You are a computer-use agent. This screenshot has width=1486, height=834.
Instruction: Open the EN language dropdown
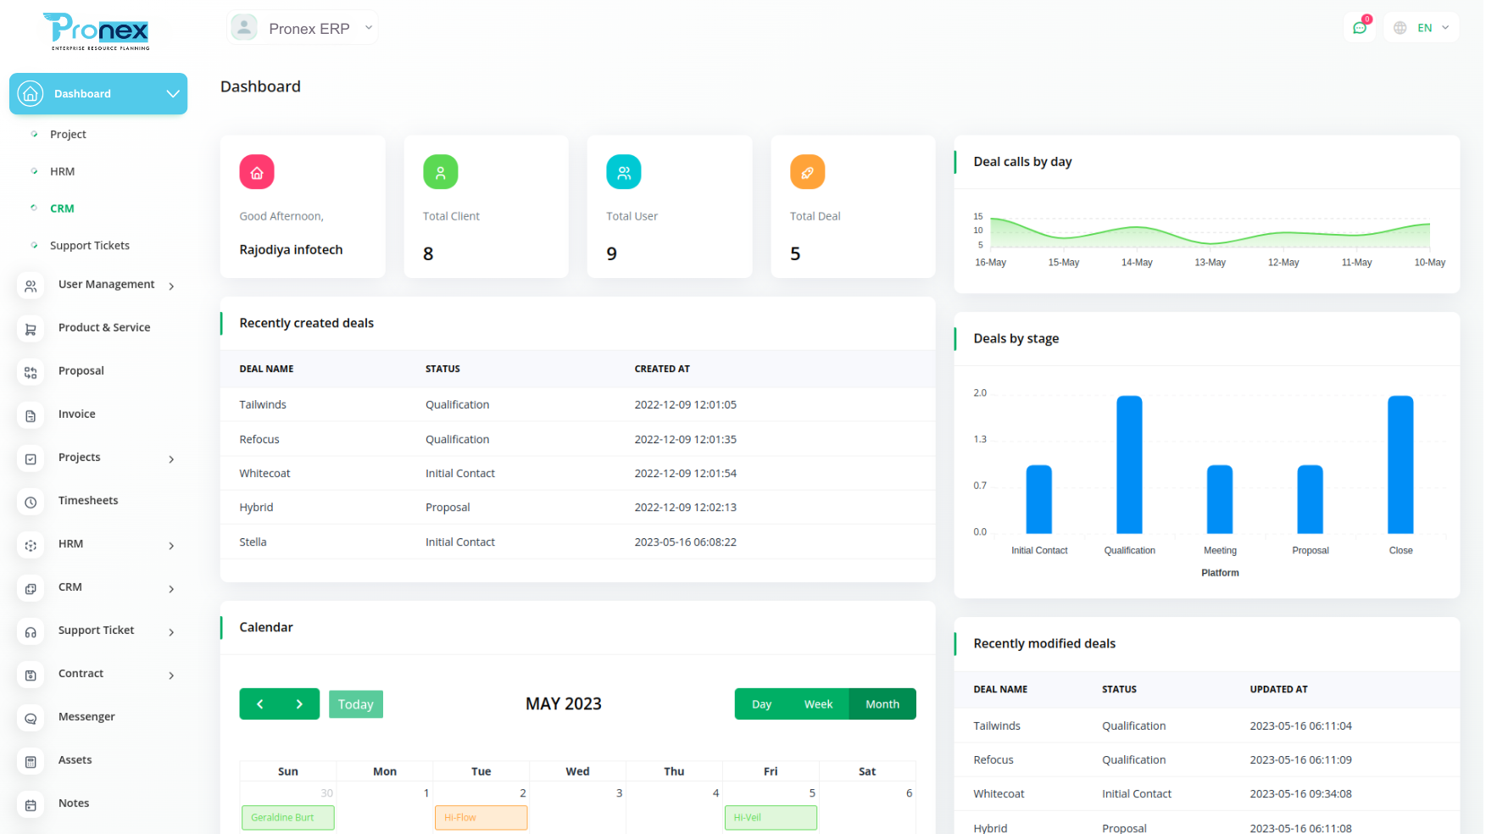pyautogui.click(x=1422, y=28)
